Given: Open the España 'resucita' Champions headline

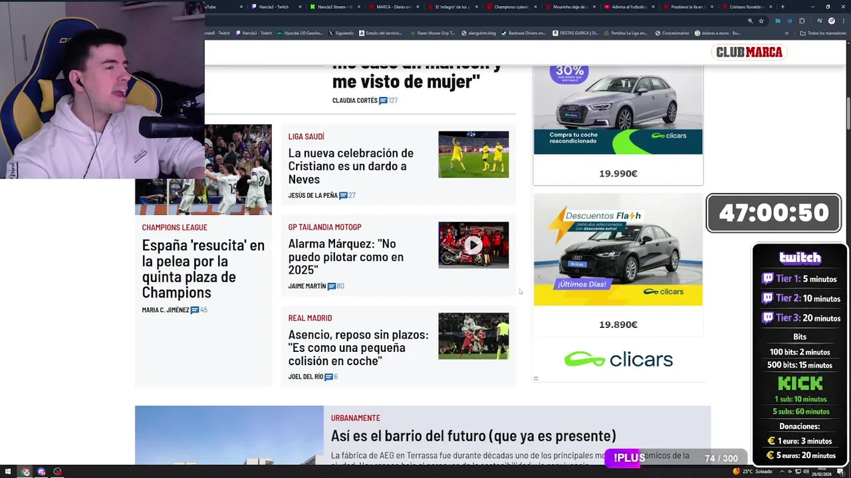Looking at the screenshot, I should pos(203,269).
